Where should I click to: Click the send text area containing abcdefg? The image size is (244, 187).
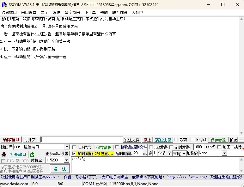coord(155,165)
